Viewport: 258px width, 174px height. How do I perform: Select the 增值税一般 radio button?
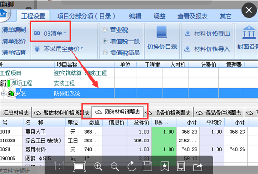(x=105, y=41)
